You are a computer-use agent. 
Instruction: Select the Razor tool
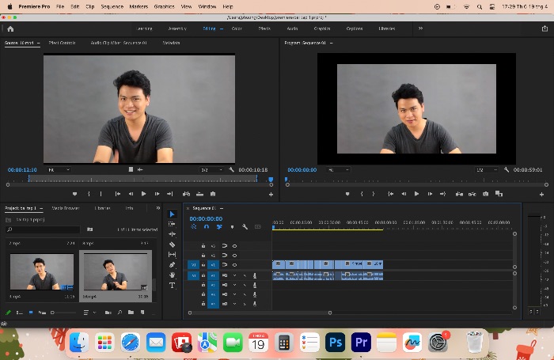click(172, 244)
